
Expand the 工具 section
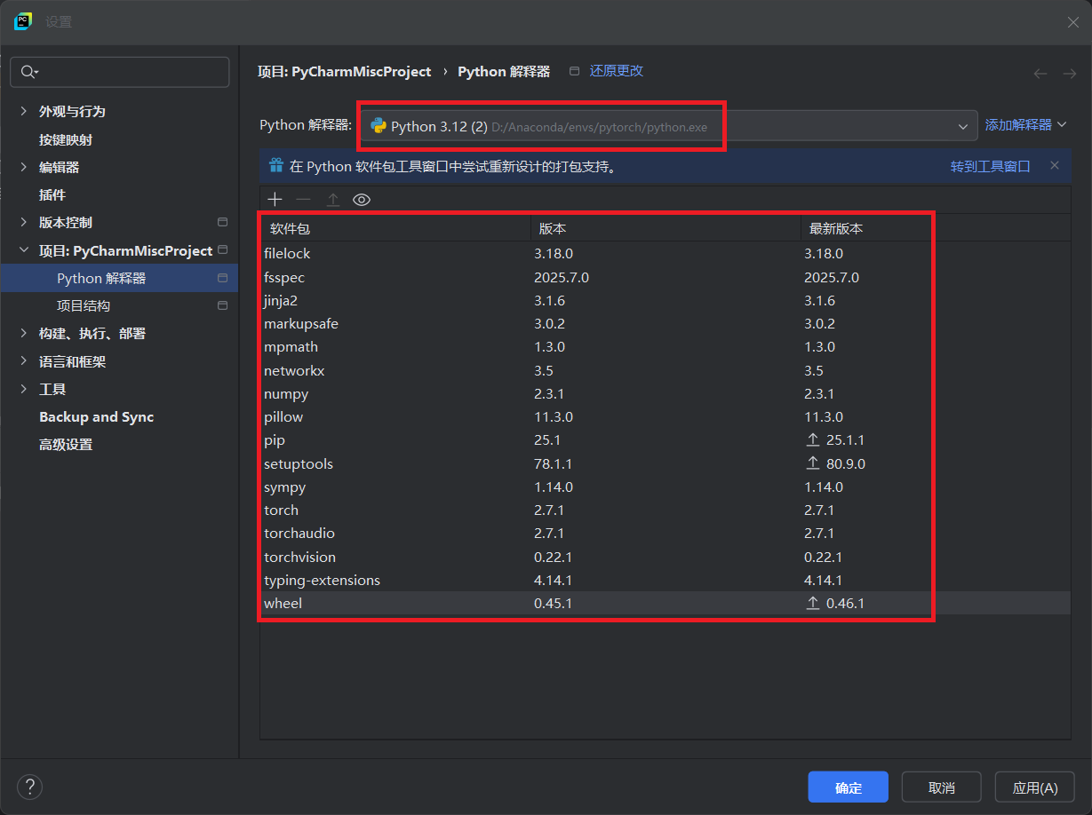coord(24,389)
